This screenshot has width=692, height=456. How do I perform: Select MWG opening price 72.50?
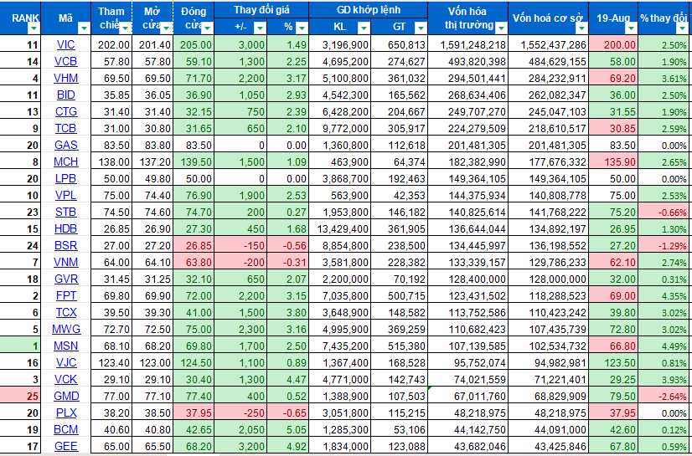pyautogui.click(x=152, y=330)
